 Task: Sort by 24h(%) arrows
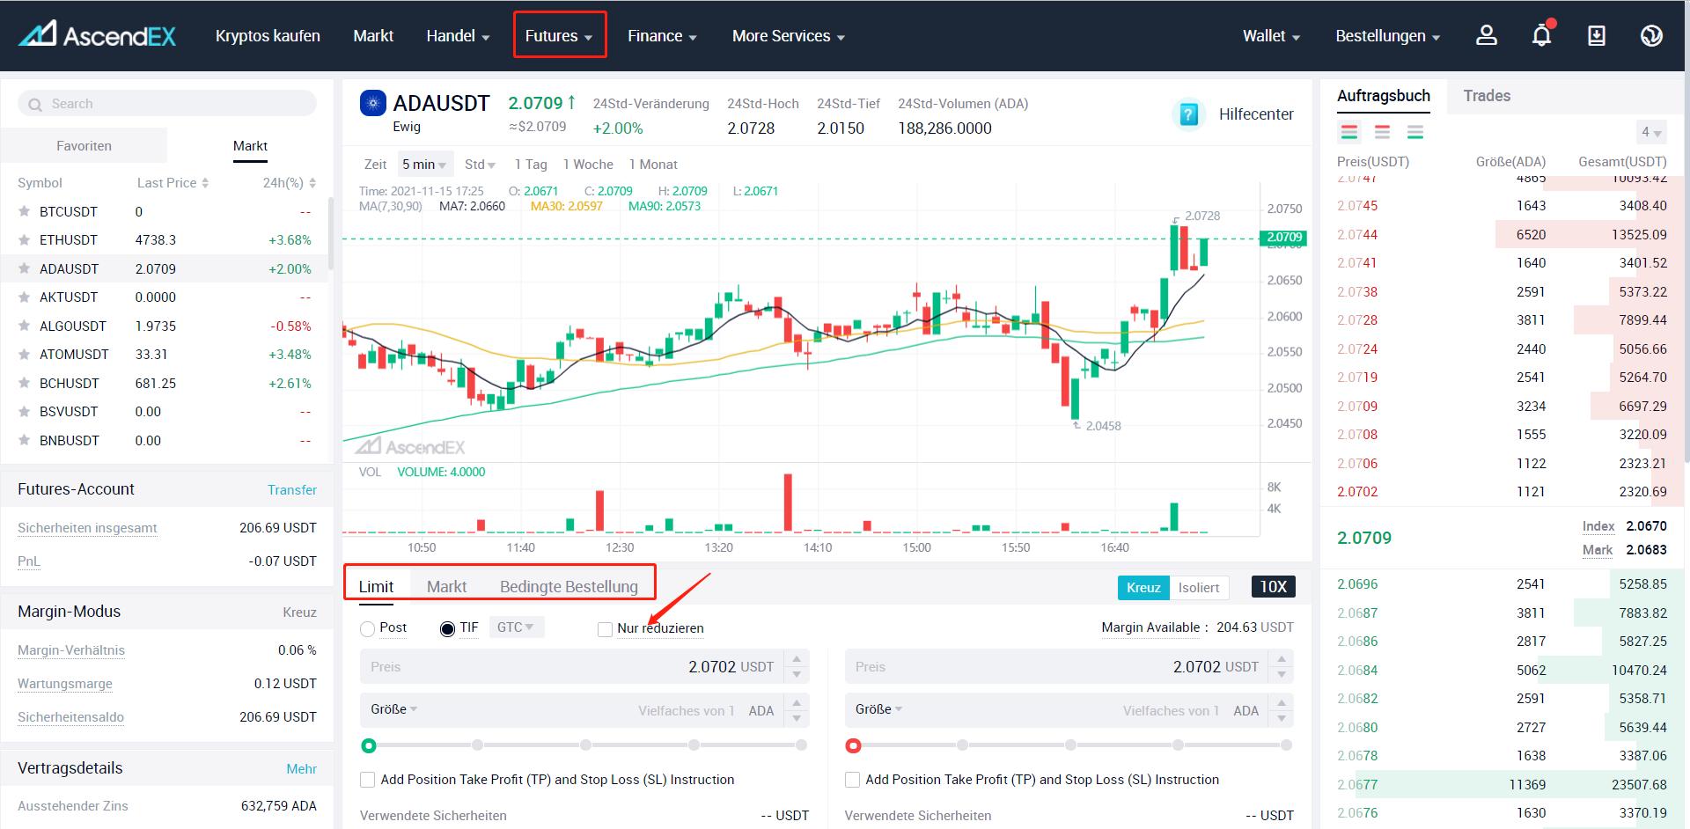click(x=312, y=183)
